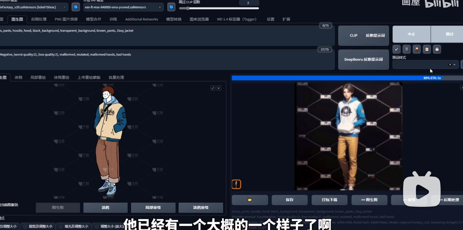The image size is (463, 230).
Task: Click CLIP 反推提示词 button
Action: click(x=363, y=36)
